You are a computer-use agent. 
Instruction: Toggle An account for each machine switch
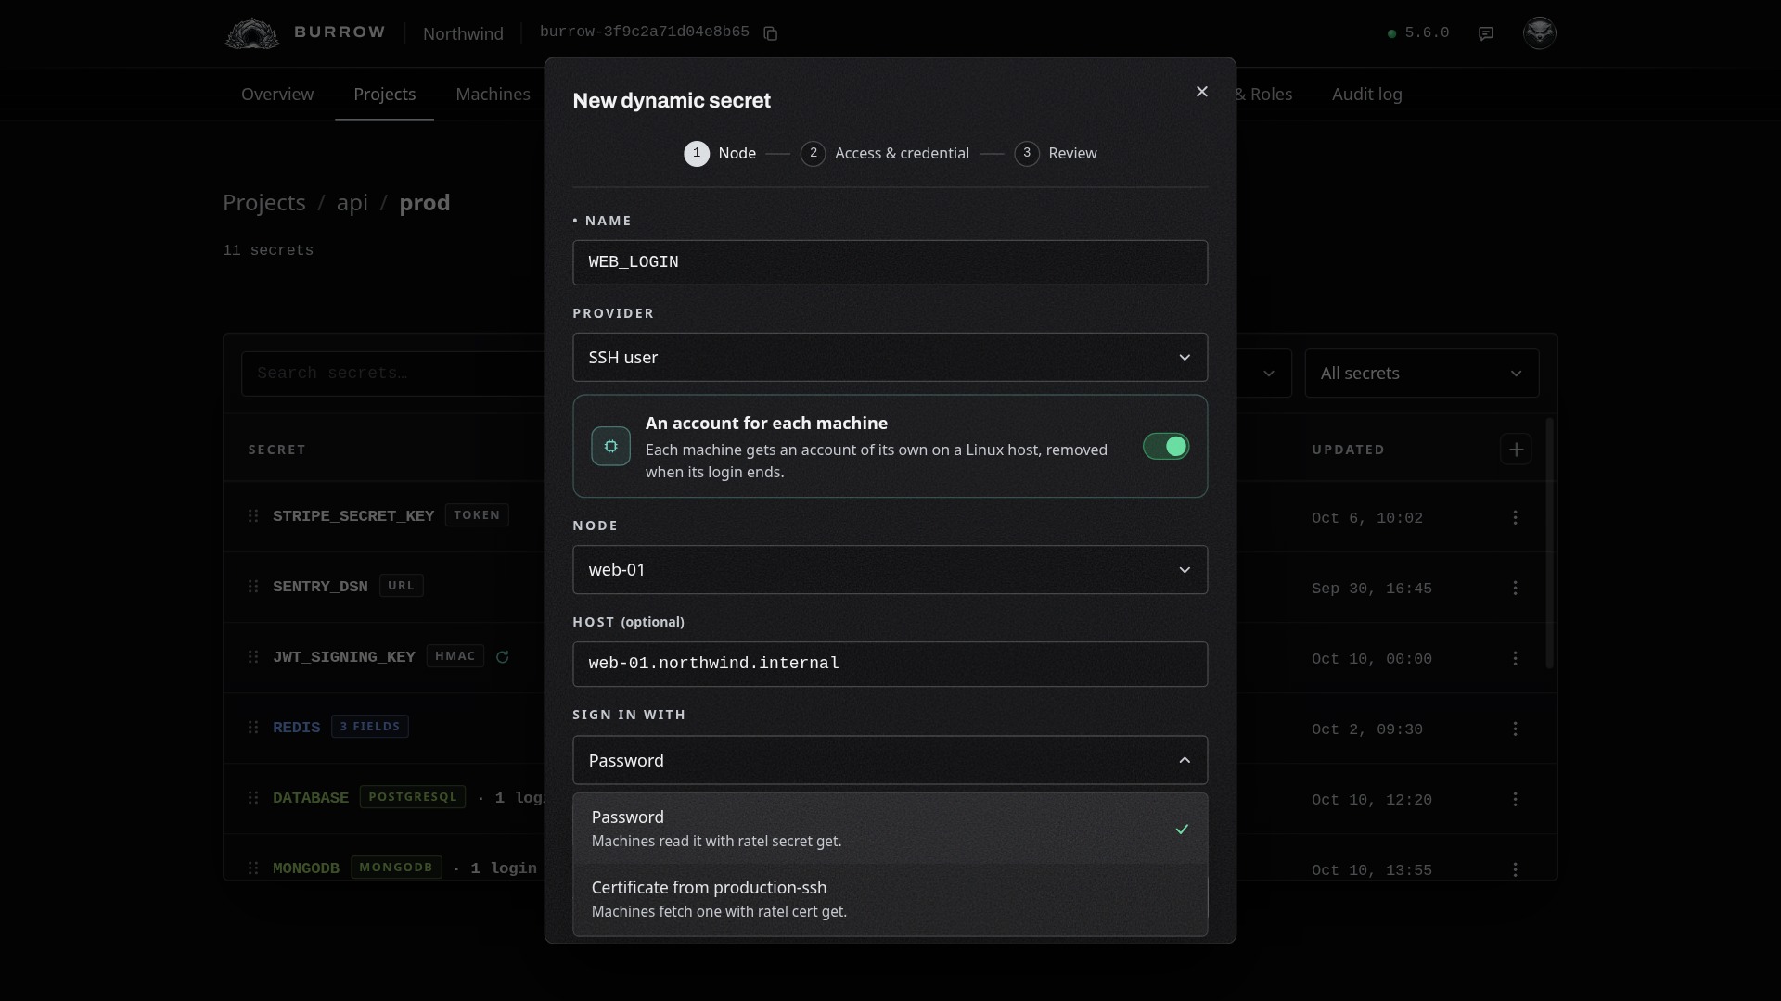click(1166, 446)
